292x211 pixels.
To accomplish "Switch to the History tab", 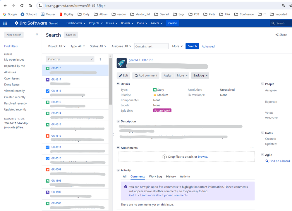I will tap(171, 176).
